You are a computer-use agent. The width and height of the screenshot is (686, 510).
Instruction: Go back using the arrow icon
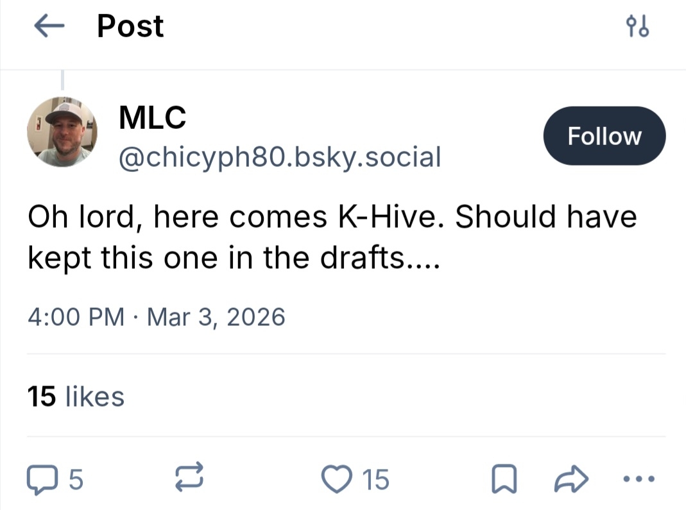pyautogui.click(x=49, y=27)
